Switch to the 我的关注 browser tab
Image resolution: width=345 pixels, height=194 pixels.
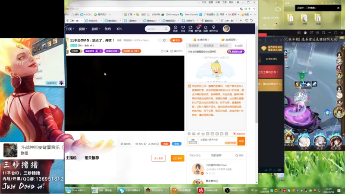tap(209, 20)
